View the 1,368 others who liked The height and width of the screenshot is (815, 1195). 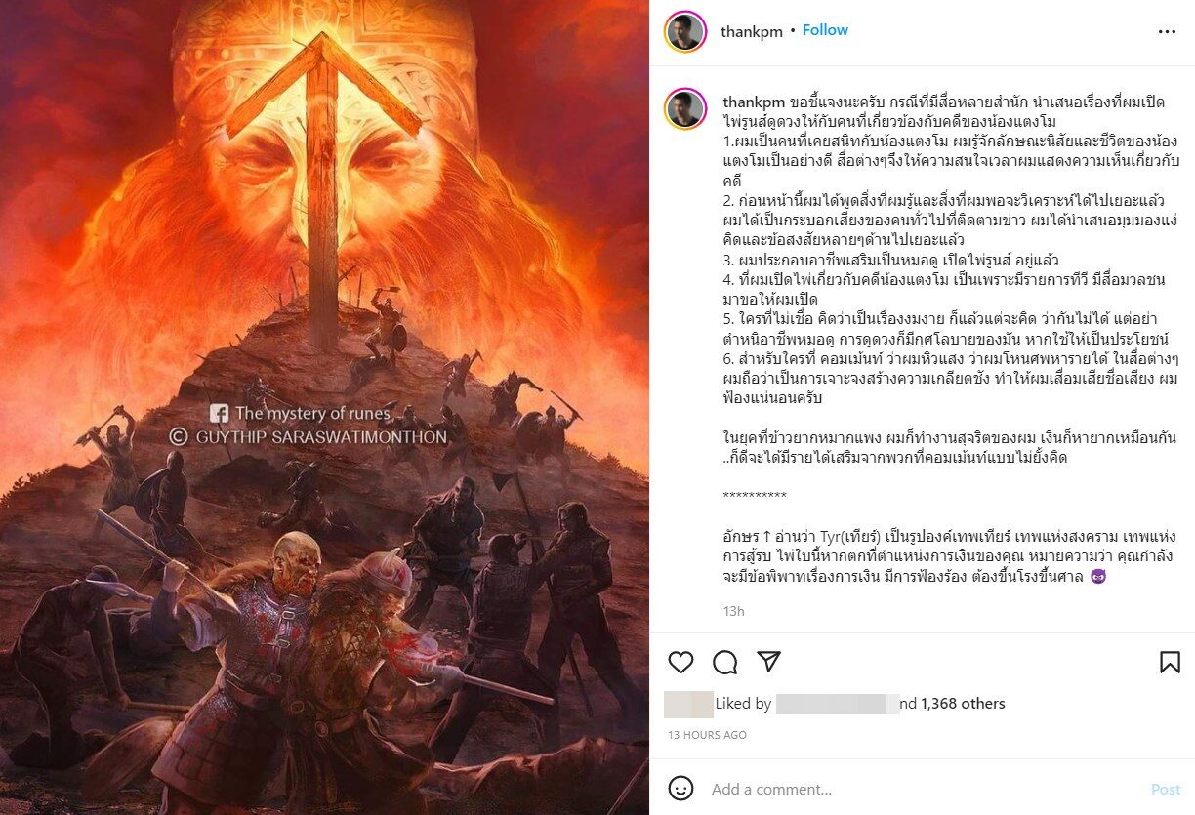[963, 703]
